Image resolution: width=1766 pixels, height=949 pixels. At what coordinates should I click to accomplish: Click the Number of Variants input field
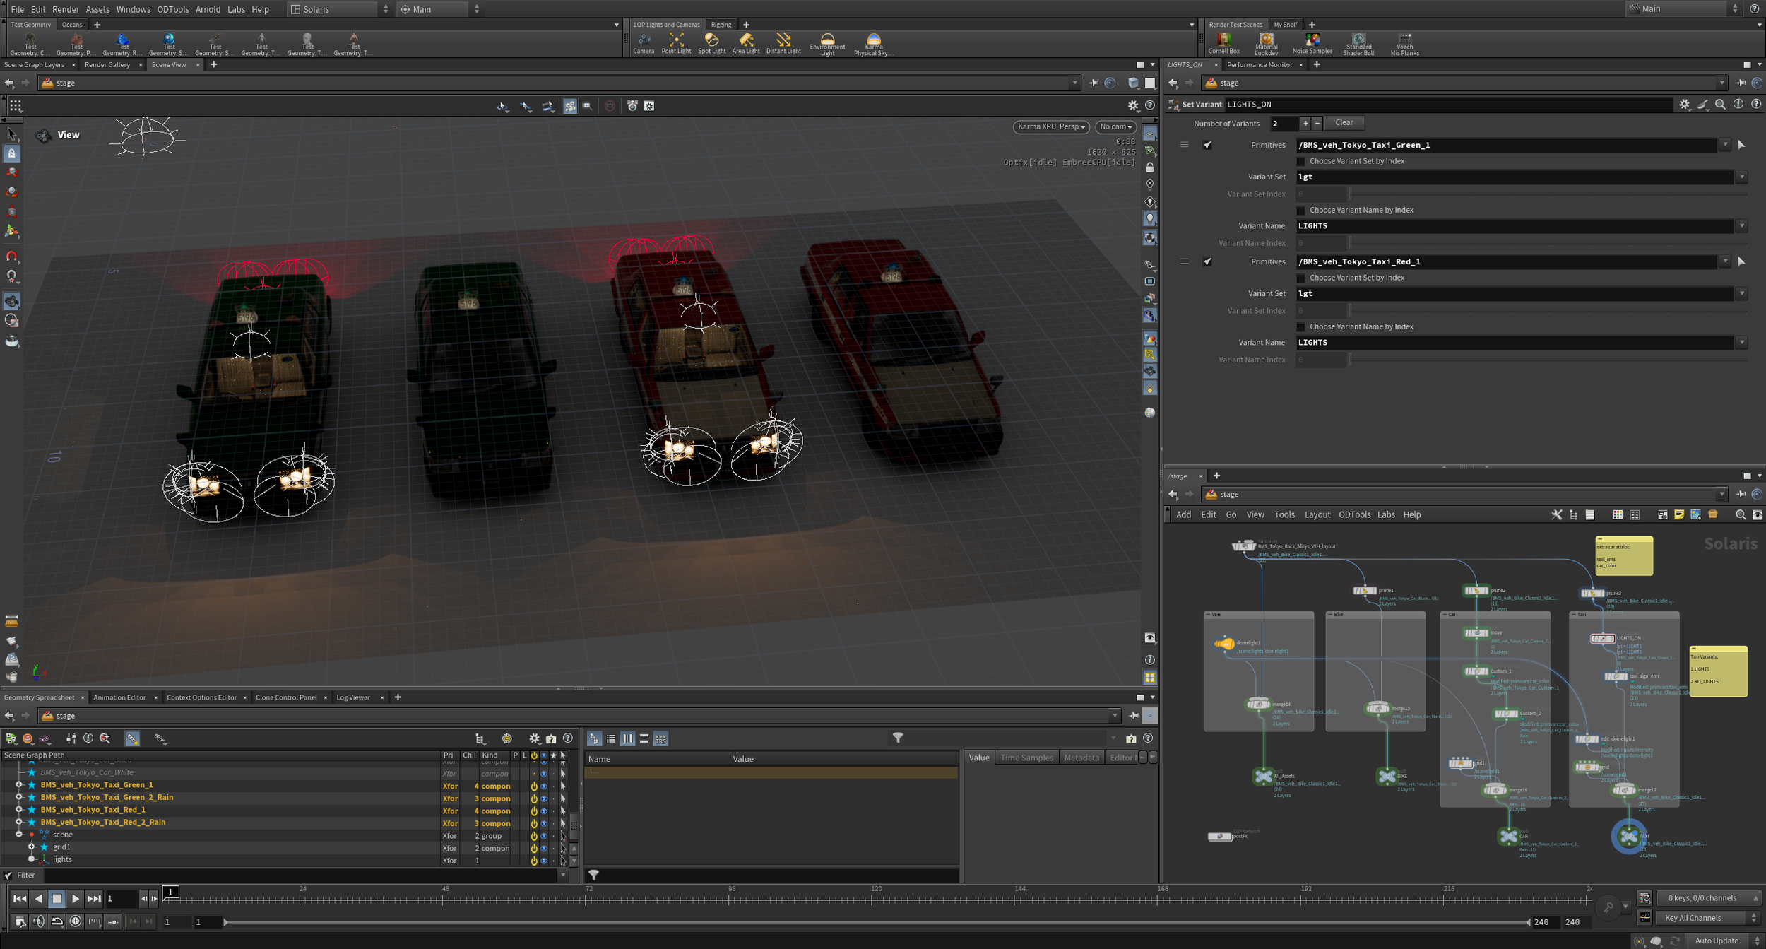[1283, 124]
